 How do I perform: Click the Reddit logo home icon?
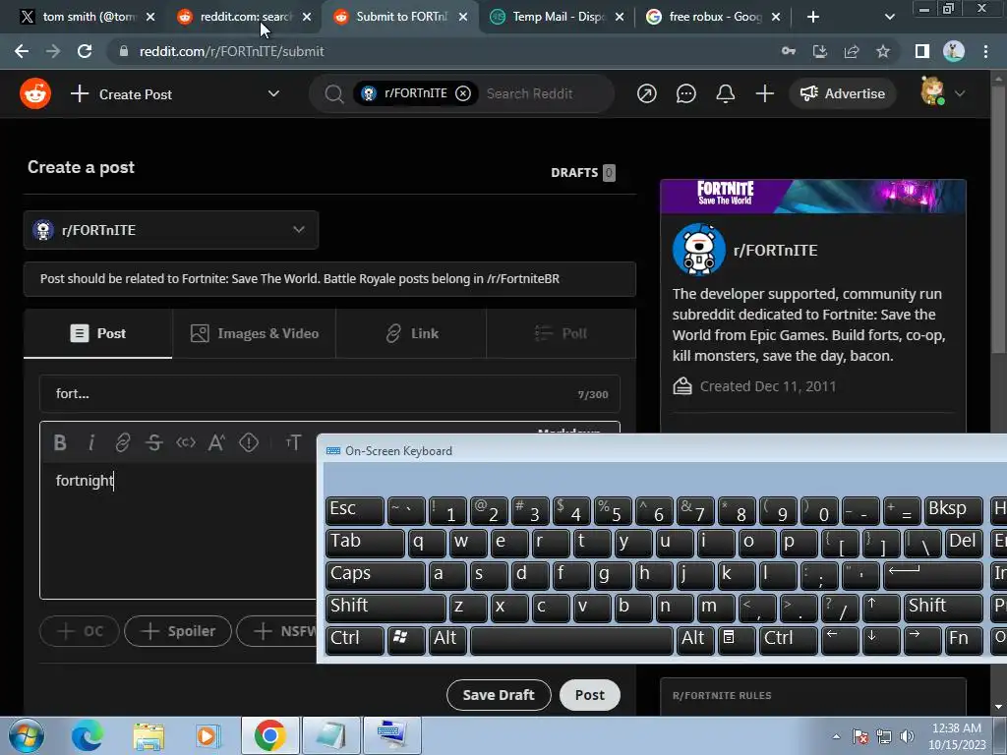pyautogui.click(x=35, y=93)
